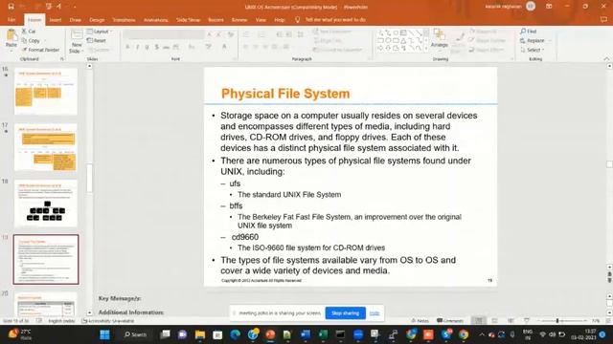
Task: Start Slide Show from status bar
Action: (527, 321)
